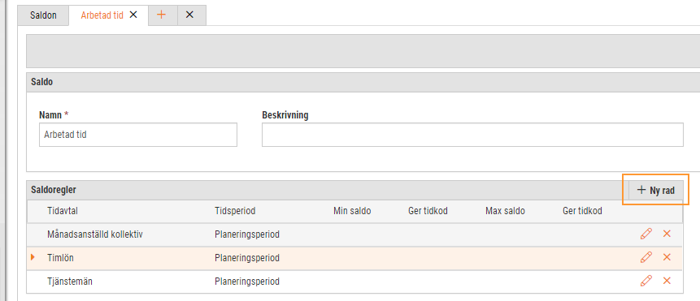Click the pencil icon on Timlön row
The height and width of the screenshot is (301, 700).
(x=646, y=257)
